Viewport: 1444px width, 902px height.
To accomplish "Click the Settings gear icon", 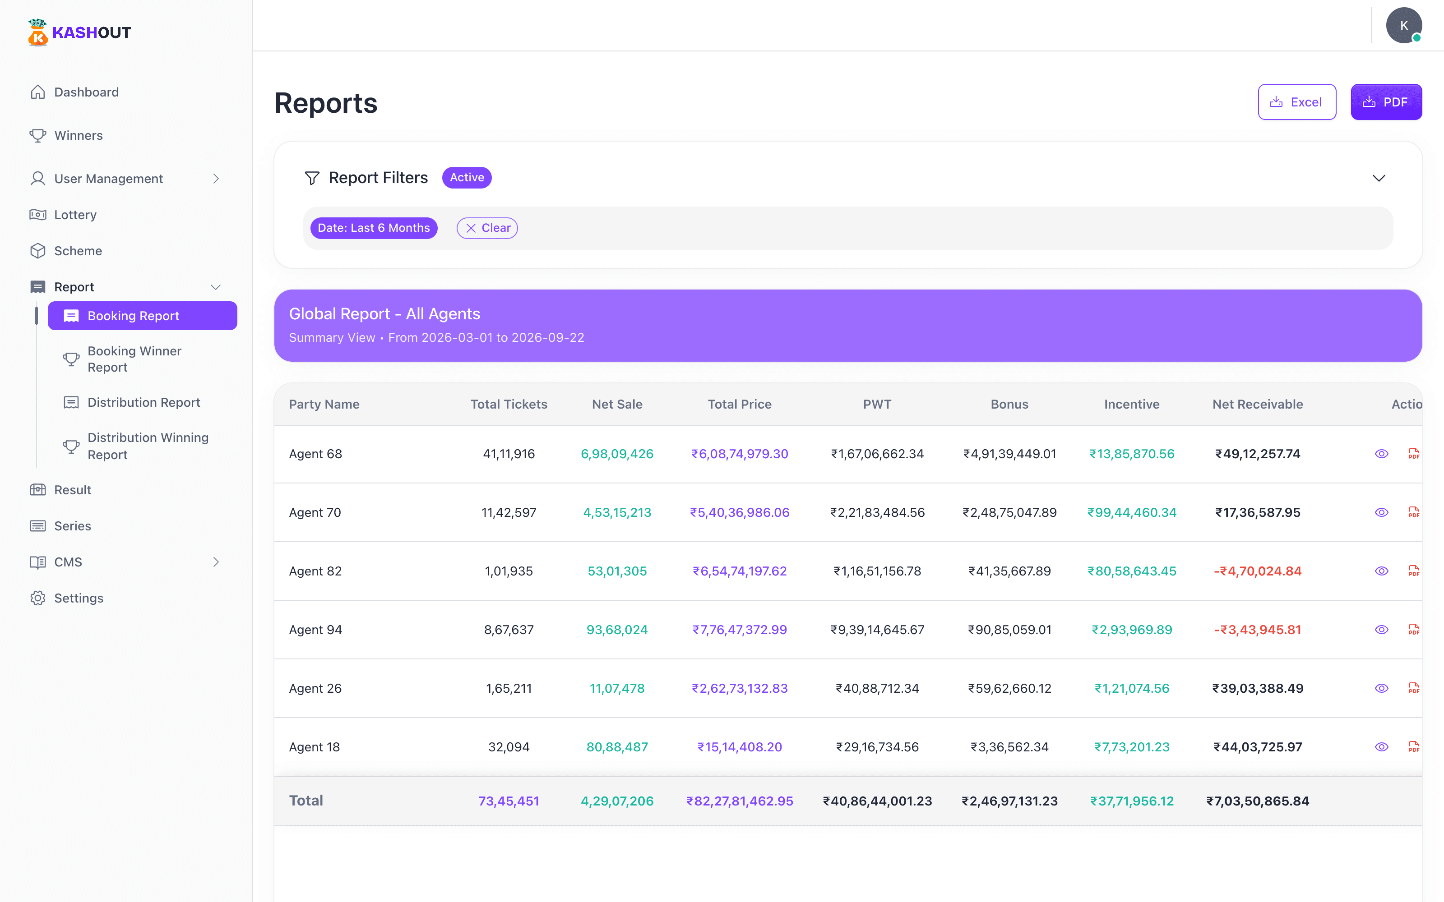I will tap(37, 598).
